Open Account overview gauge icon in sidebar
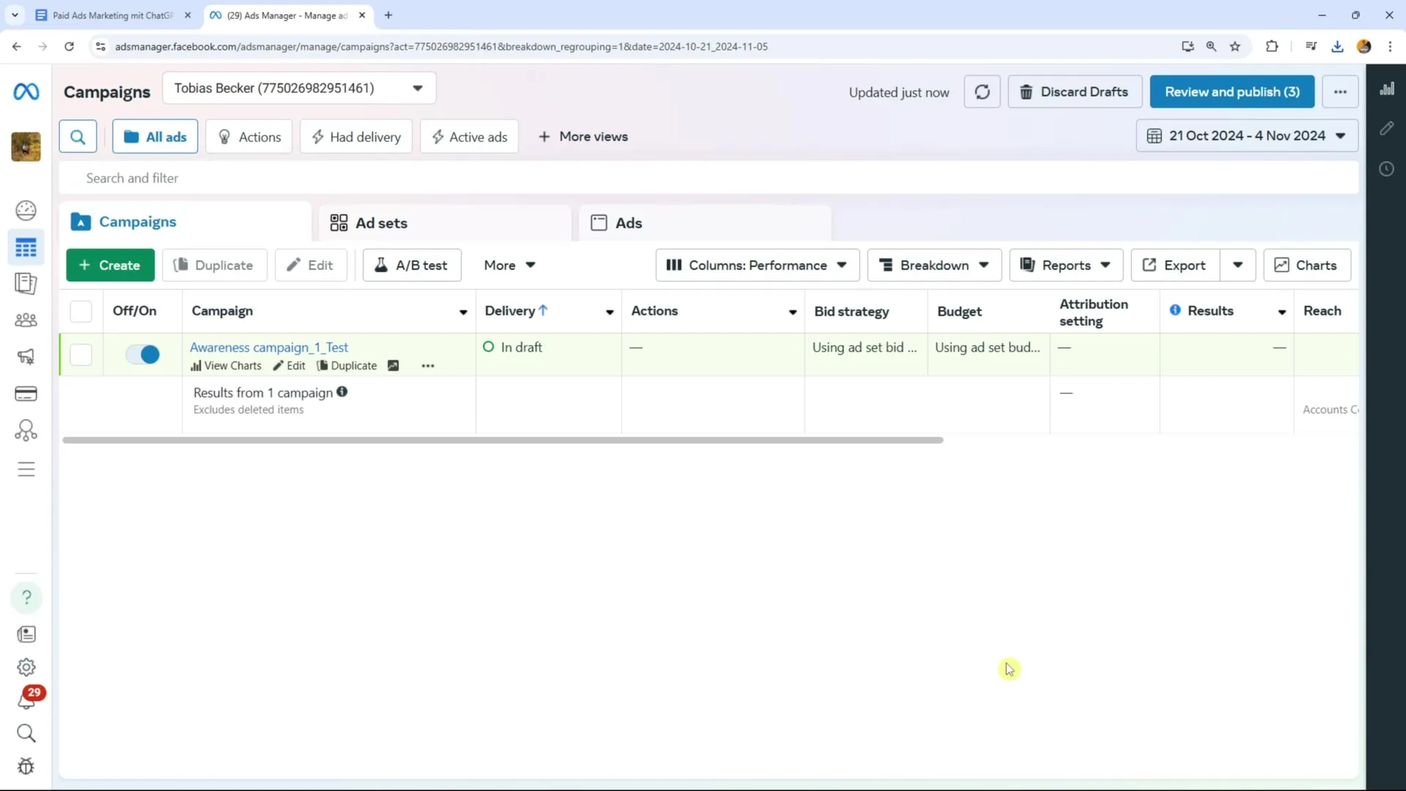 (x=26, y=211)
